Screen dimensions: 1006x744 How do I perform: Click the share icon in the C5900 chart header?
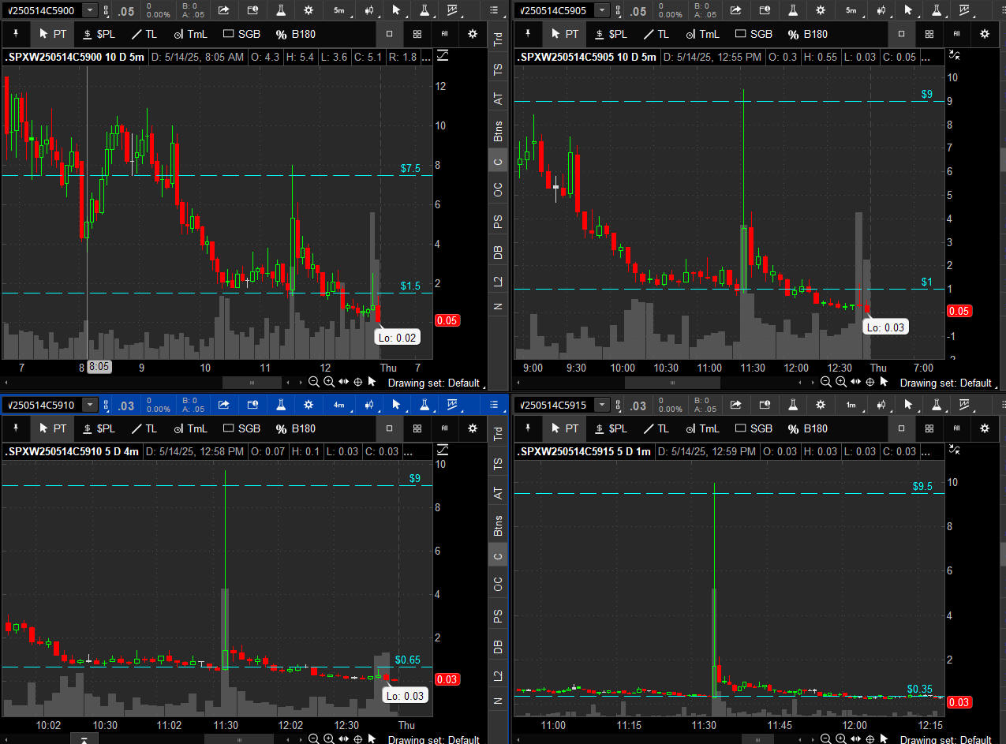coord(224,10)
